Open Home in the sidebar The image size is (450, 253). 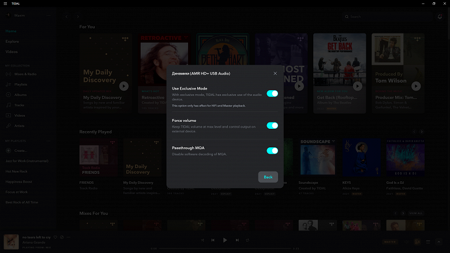point(11,31)
